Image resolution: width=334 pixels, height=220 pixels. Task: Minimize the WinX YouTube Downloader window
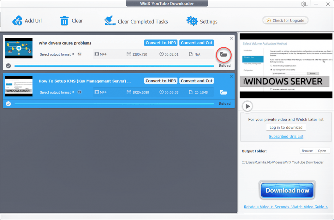[316, 4]
